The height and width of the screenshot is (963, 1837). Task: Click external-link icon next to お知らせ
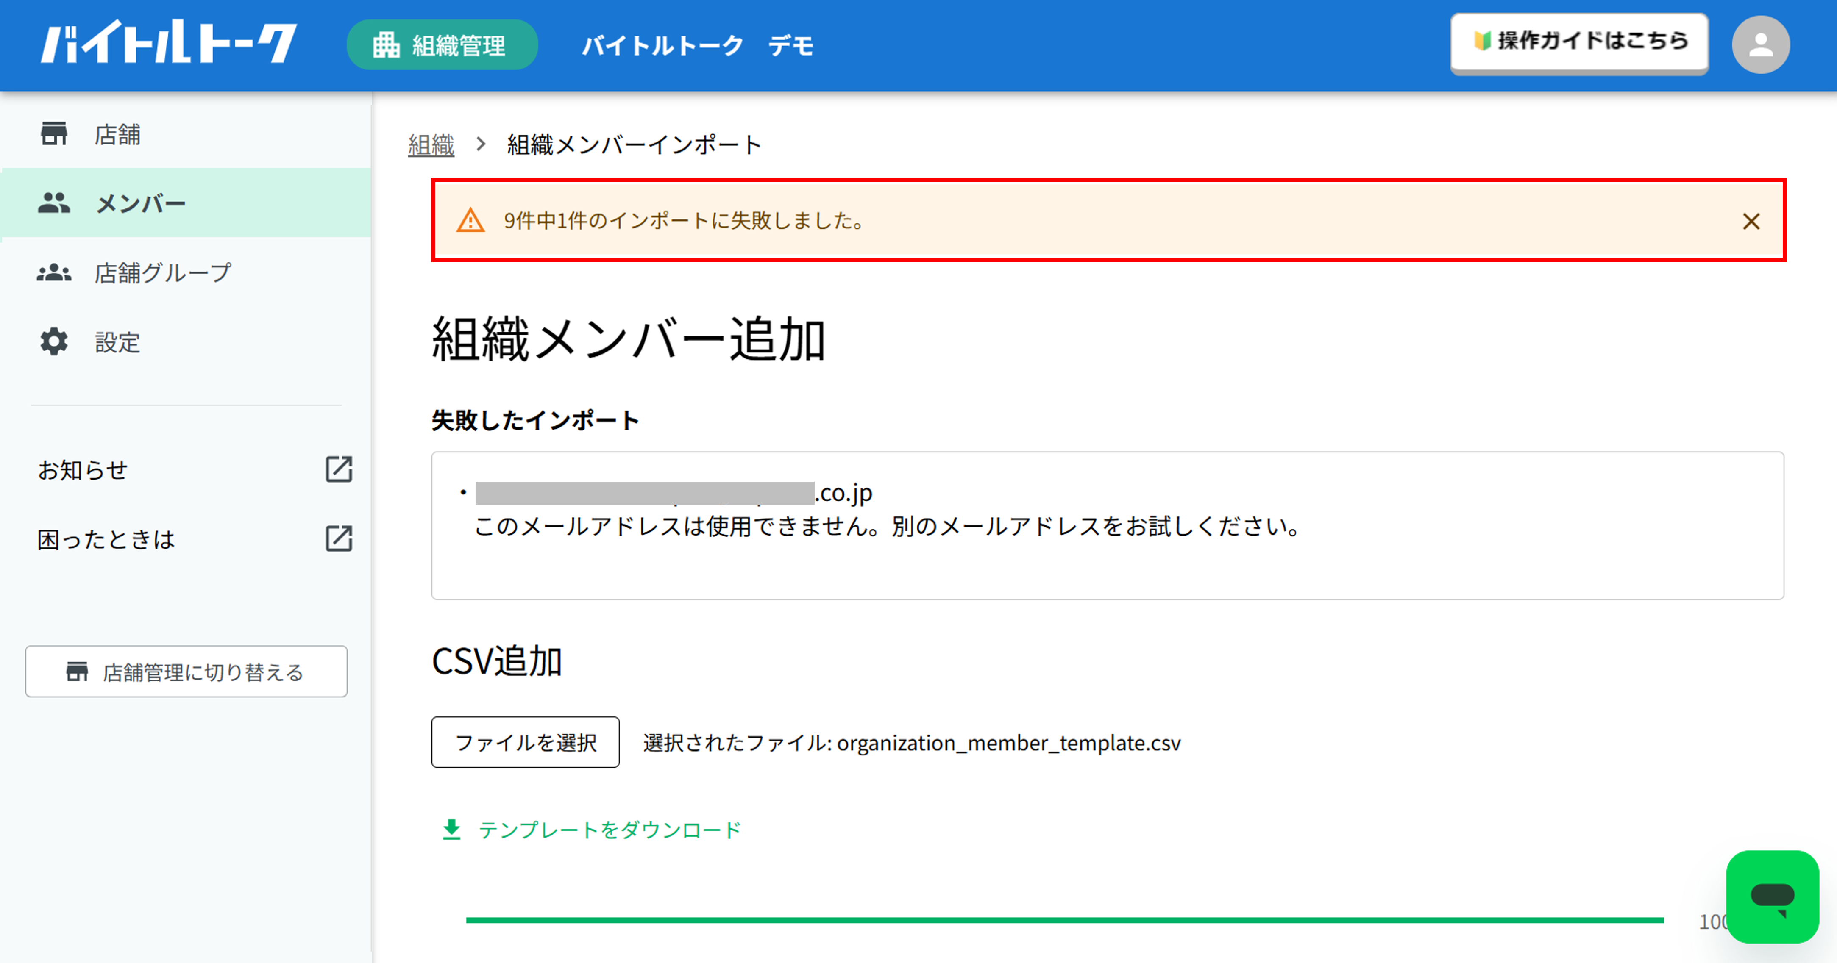(x=339, y=469)
